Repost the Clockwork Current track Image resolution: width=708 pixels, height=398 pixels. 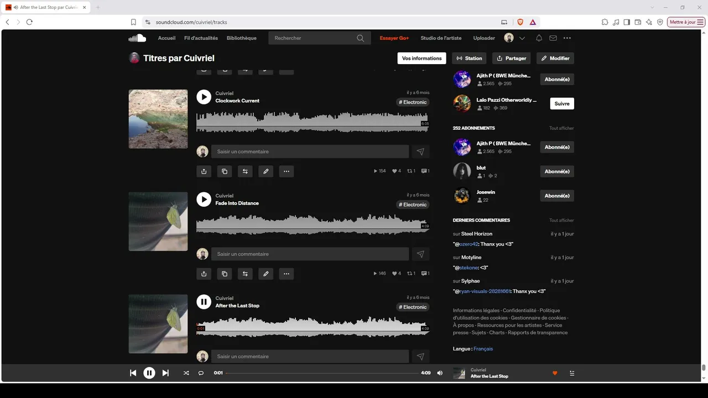[x=245, y=171]
